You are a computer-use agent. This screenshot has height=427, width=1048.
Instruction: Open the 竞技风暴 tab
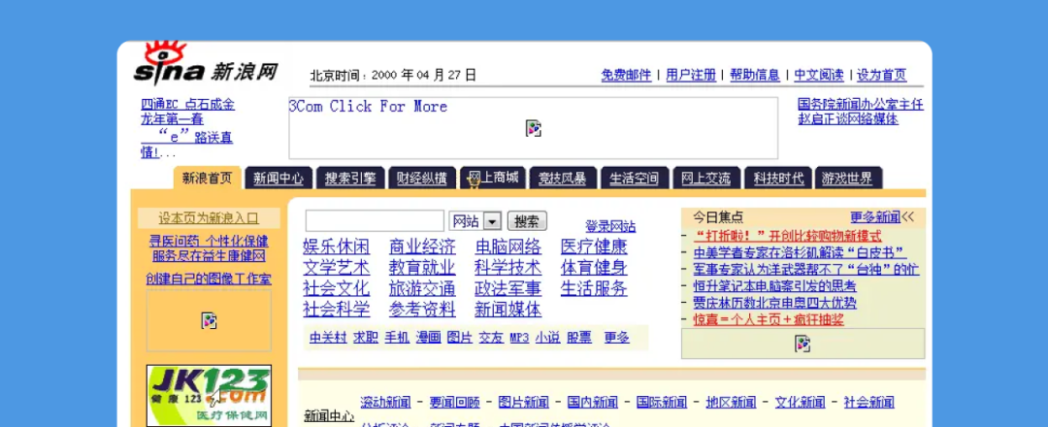point(562,179)
